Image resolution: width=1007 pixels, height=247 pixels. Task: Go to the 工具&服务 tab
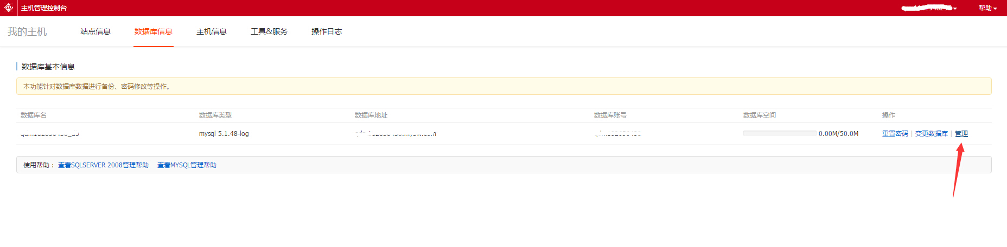click(x=269, y=31)
